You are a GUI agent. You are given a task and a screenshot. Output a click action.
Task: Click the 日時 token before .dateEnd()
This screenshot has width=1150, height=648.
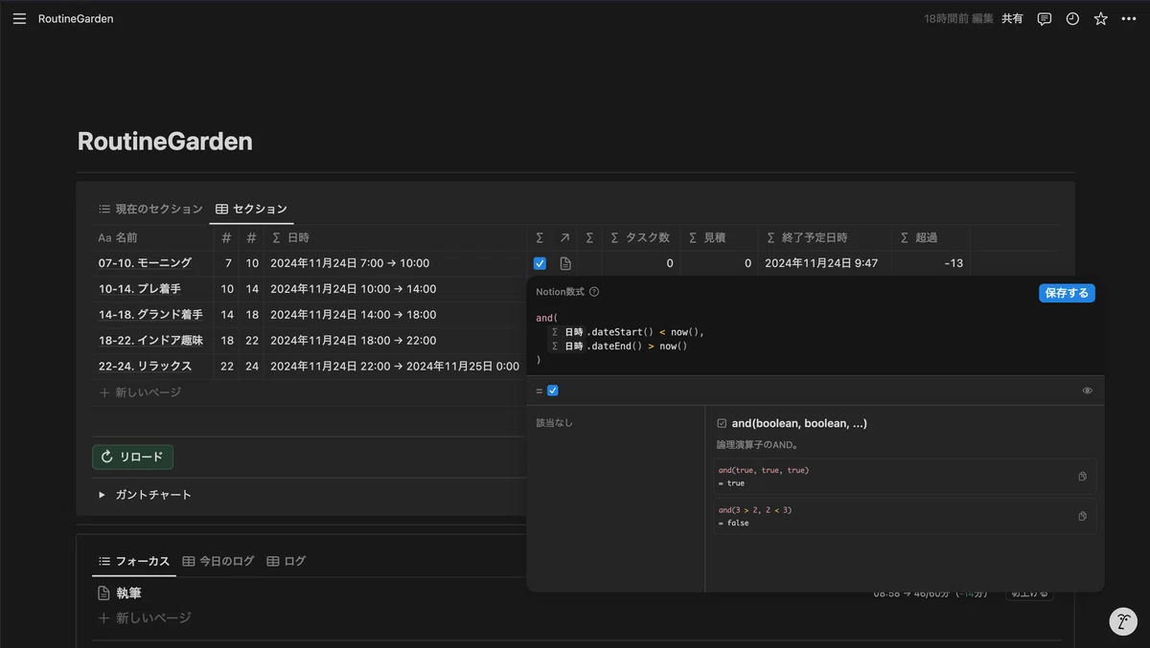566,346
